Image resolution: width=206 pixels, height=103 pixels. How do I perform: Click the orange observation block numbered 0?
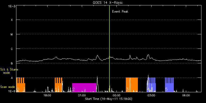21,85
